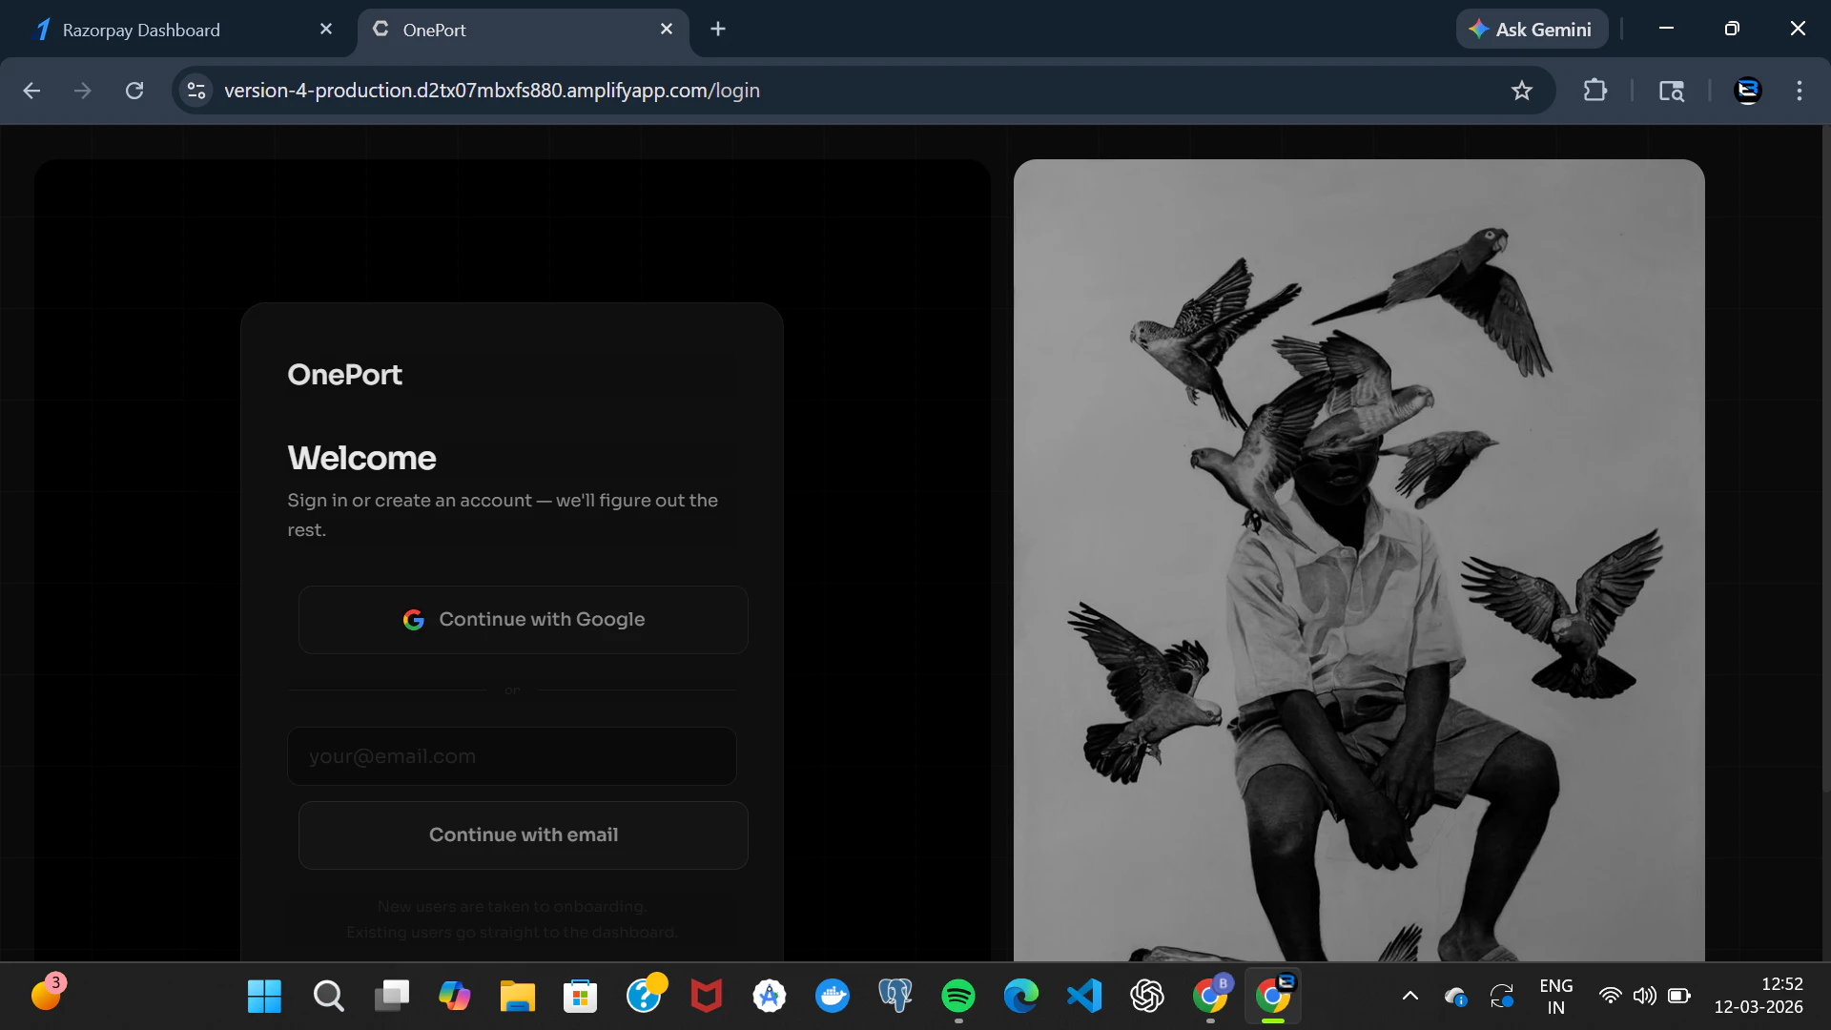Image resolution: width=1831 pixels, height=1030 pixels.
Task: Open Docker Desktop from the taskbar
Action: [833, 996]
